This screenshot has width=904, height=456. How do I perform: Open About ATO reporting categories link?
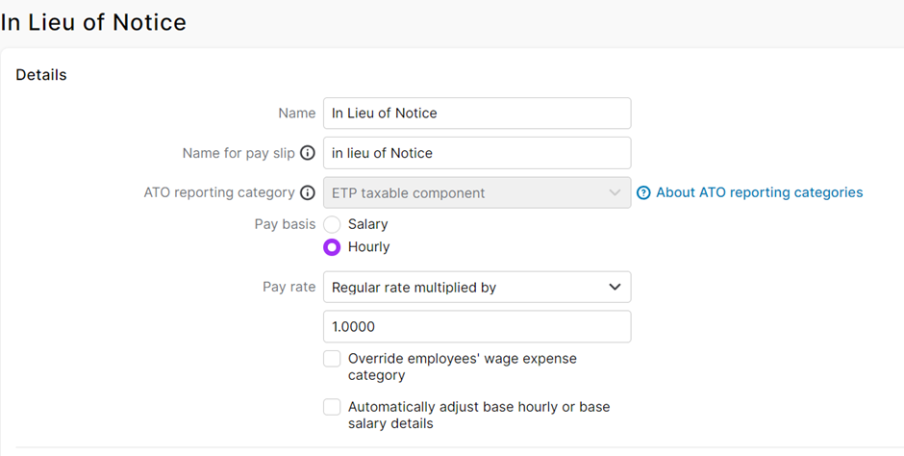[x=759, y=192]
